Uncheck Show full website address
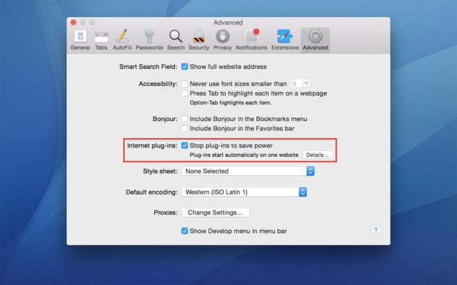This screenshot has height=285, width=457. (x=185, y=67)
